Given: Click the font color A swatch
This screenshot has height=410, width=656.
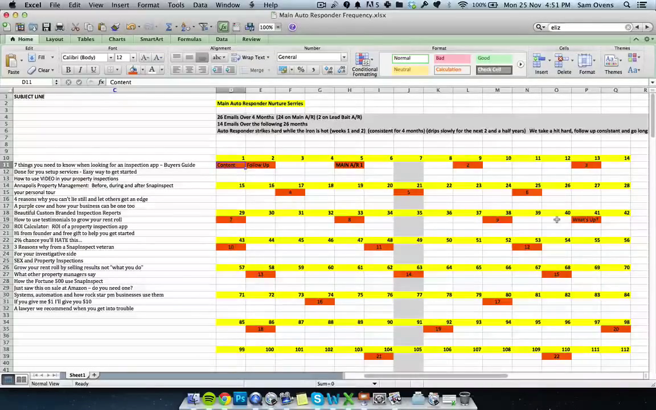Looking at the screenshot, I should 152,70.
